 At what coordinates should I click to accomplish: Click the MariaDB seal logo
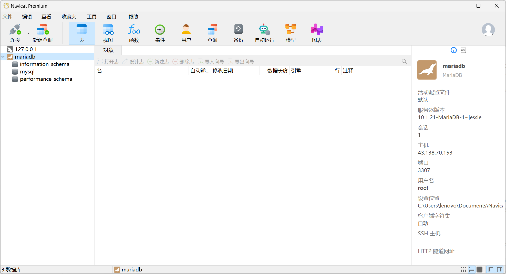click(427, 70)
